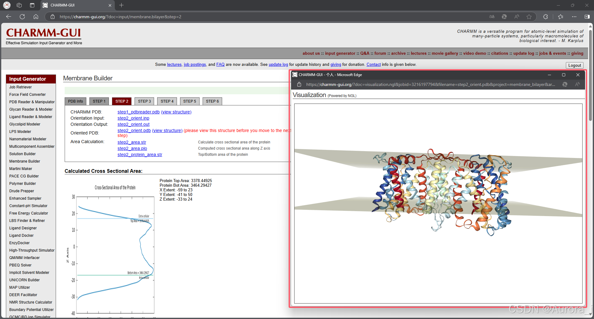Close the CHARMM-GUI tab

tap(110, 5)
